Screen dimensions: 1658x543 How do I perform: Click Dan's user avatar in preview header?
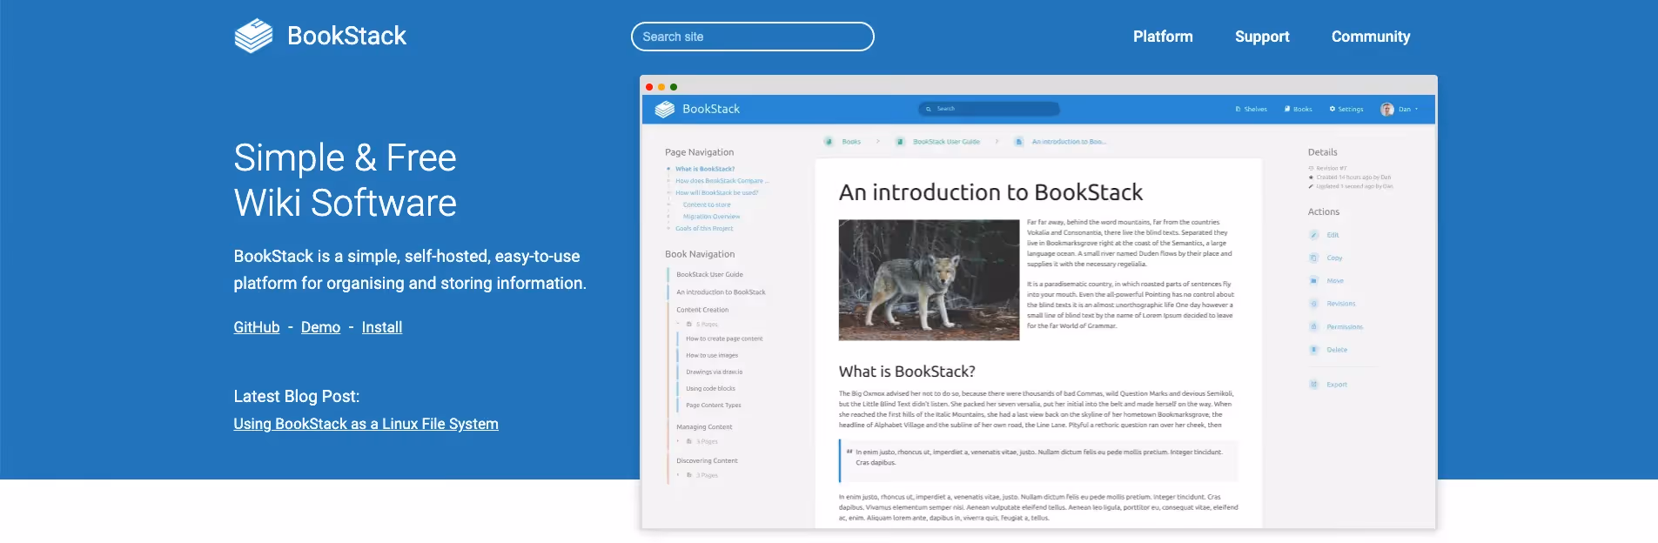click(1387, 110)
